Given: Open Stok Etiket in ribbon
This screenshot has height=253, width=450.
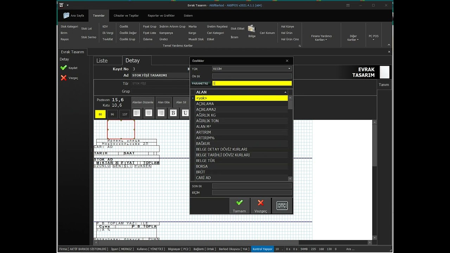Looking at the screenshot, I should [x=237, y=29].
